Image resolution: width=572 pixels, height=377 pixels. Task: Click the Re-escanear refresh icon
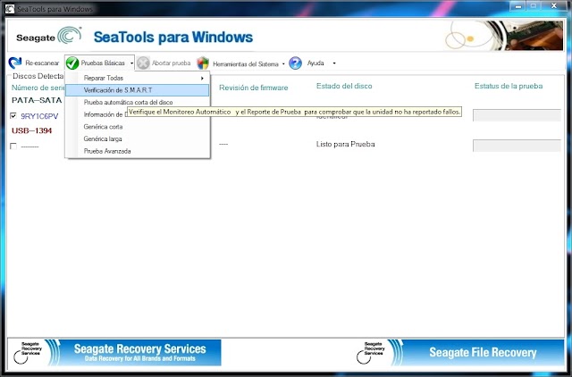coord(15,63)
